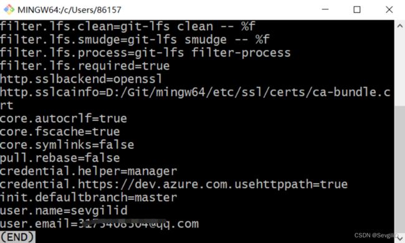This screenshot has height=243, width=405.
Task: Maximize the MINGW64 terminal window
Action: 357,9
